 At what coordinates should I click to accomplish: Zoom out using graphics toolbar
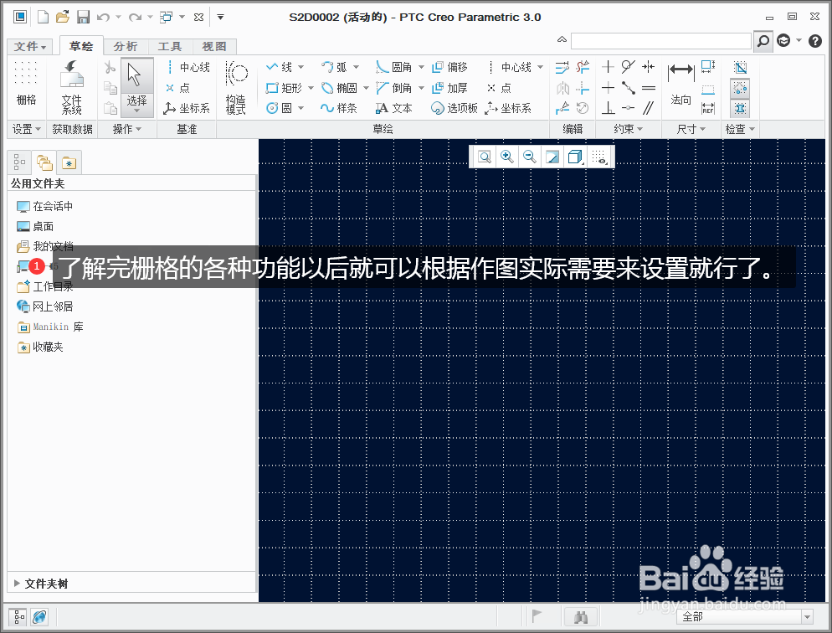pos(530,157)
